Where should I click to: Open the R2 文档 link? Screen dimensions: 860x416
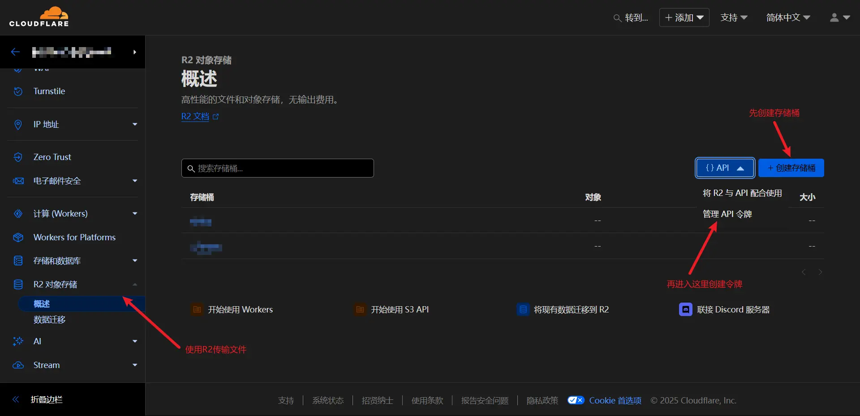195,116
